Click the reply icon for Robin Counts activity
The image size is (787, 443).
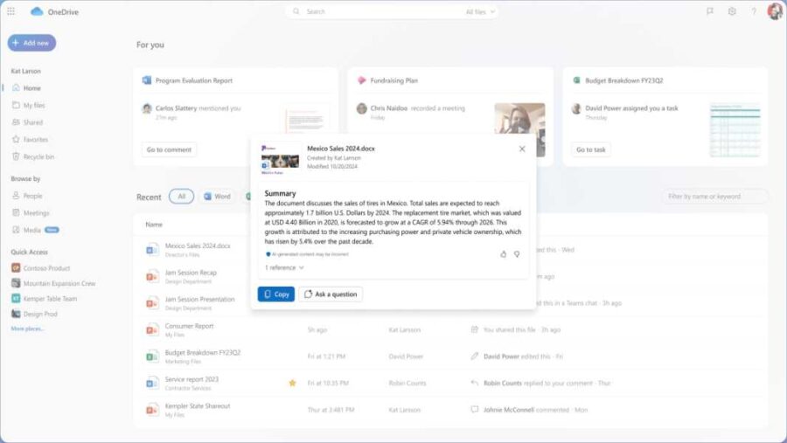(474, 383)
